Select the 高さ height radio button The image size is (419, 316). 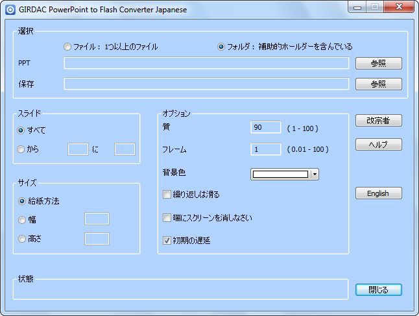click(22, 239)
